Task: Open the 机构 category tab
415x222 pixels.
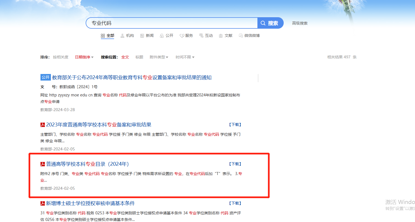Action: point(127,36)
